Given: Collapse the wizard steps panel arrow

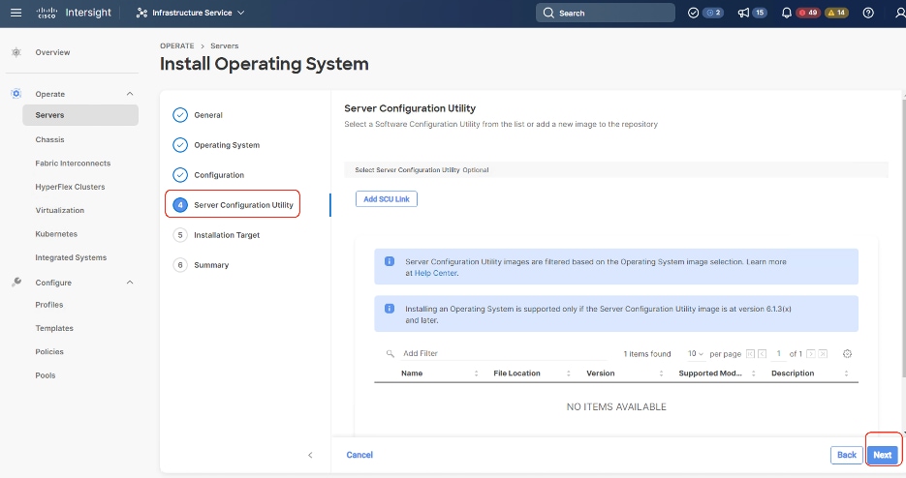Looking at the screenshot, I should point(310,455).
